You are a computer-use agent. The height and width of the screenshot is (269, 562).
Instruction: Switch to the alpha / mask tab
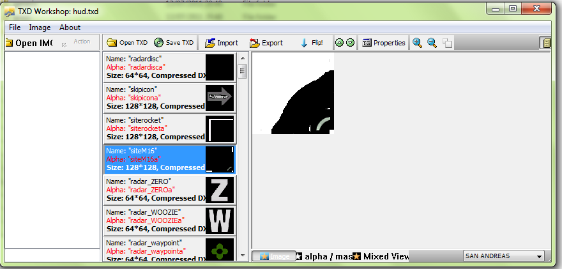tap(324, 256)
